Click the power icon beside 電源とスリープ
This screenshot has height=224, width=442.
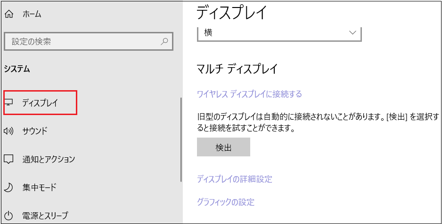coord(9,216)
